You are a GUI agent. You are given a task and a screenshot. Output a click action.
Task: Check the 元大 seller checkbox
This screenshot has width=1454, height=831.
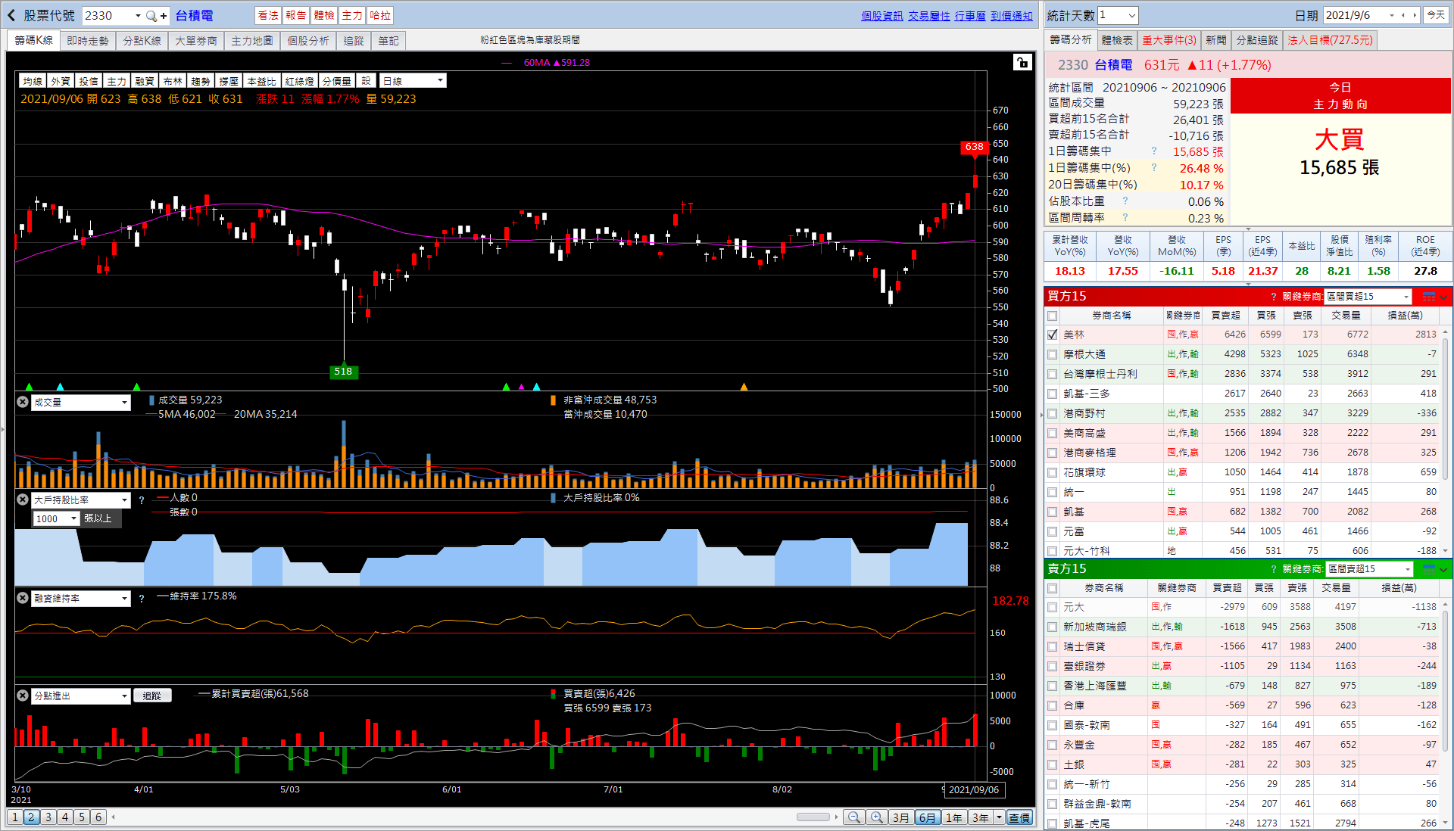pyautogui.click(x=1053, y=607)
